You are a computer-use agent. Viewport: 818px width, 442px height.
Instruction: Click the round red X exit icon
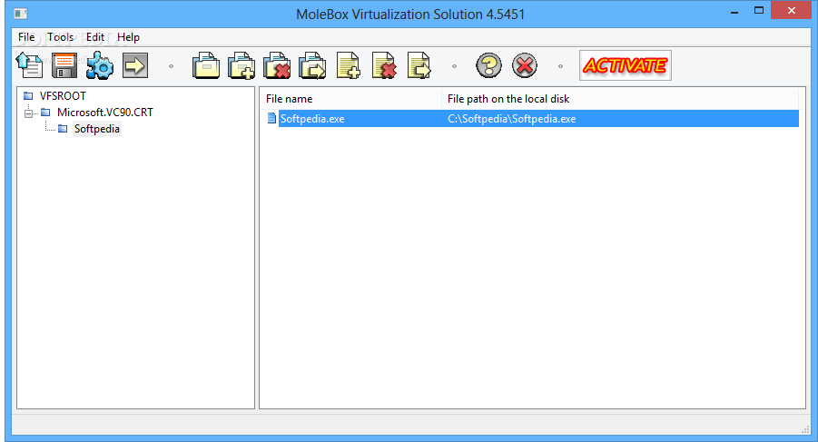(x=524, y=65)
